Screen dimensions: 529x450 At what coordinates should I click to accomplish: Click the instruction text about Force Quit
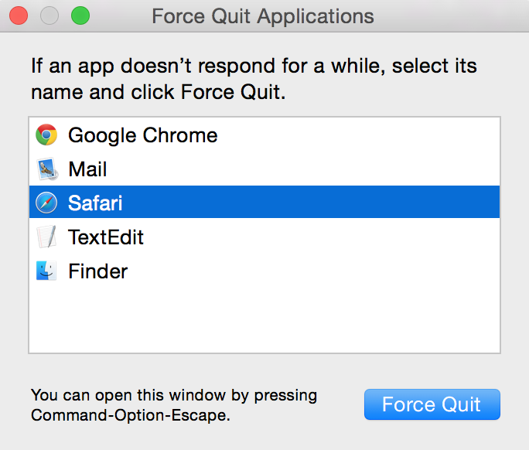click(x=254, y=79)
